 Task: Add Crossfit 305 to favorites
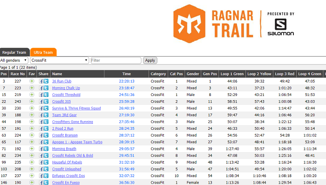click(32, 102)
